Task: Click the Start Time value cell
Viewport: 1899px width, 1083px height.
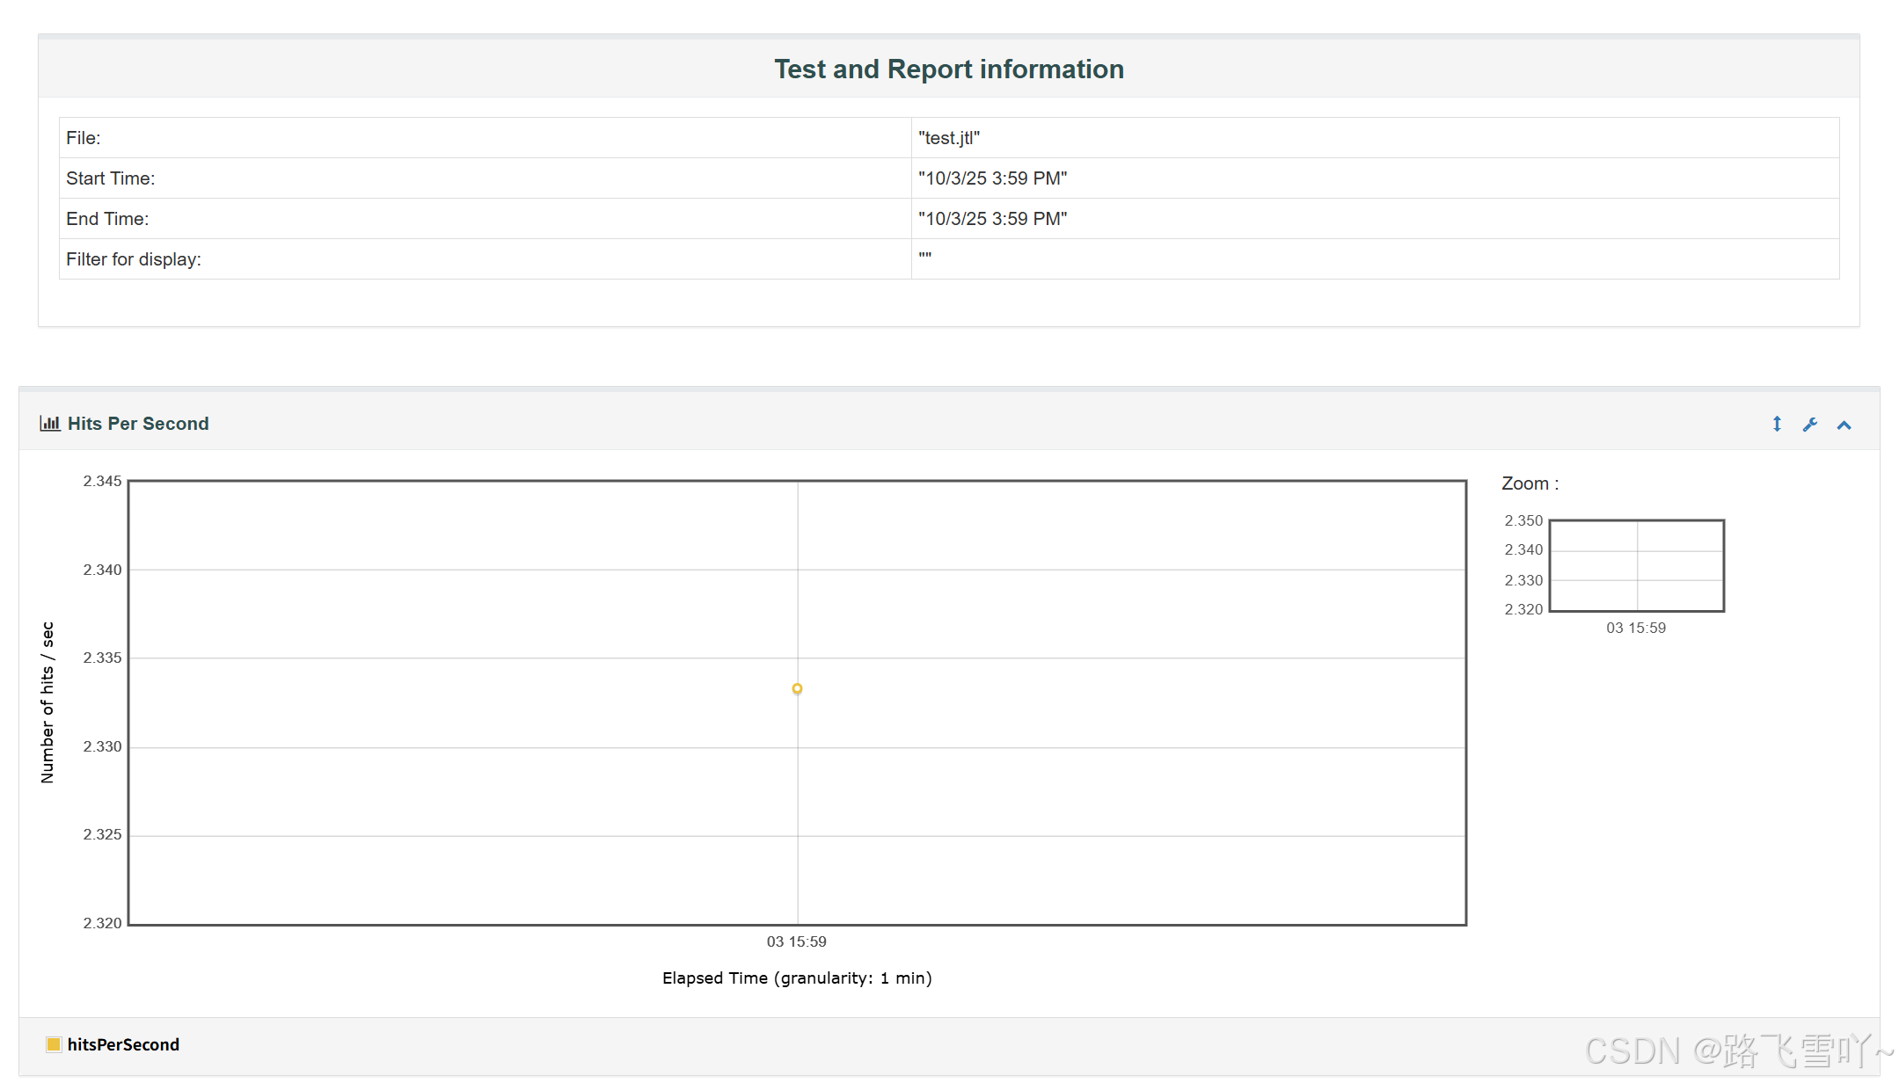Action: point(992,178)
